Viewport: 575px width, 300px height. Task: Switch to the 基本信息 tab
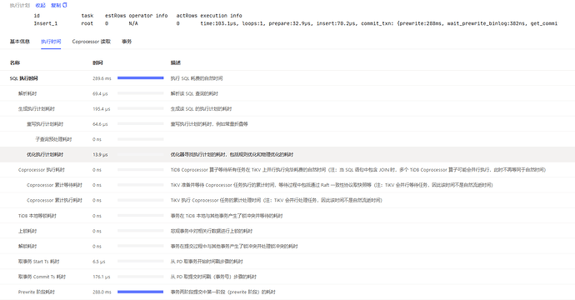click(20, 42)
